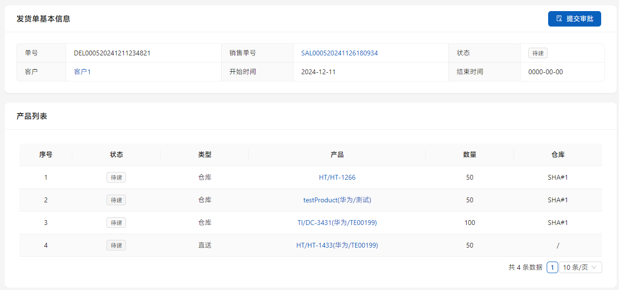
Task: Click the 产品 column header
Action: pyautogui.click(x=337, y=155)
